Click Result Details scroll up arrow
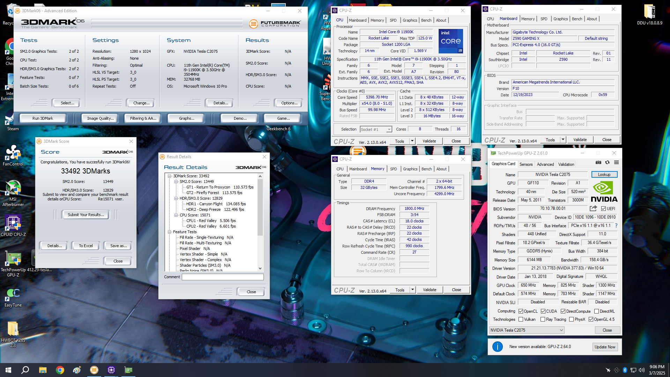 [260, 176]
